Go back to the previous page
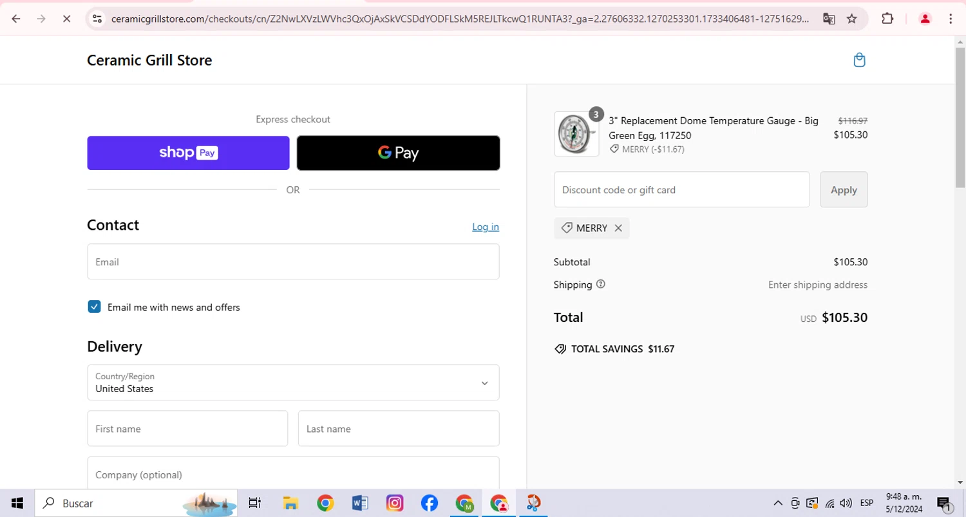966x517 pixels. coord(16,19)
